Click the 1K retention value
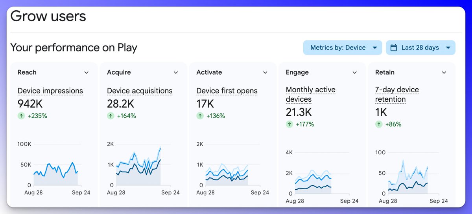The height and width of the screenshot is (214, 472). tap(381, 112)
